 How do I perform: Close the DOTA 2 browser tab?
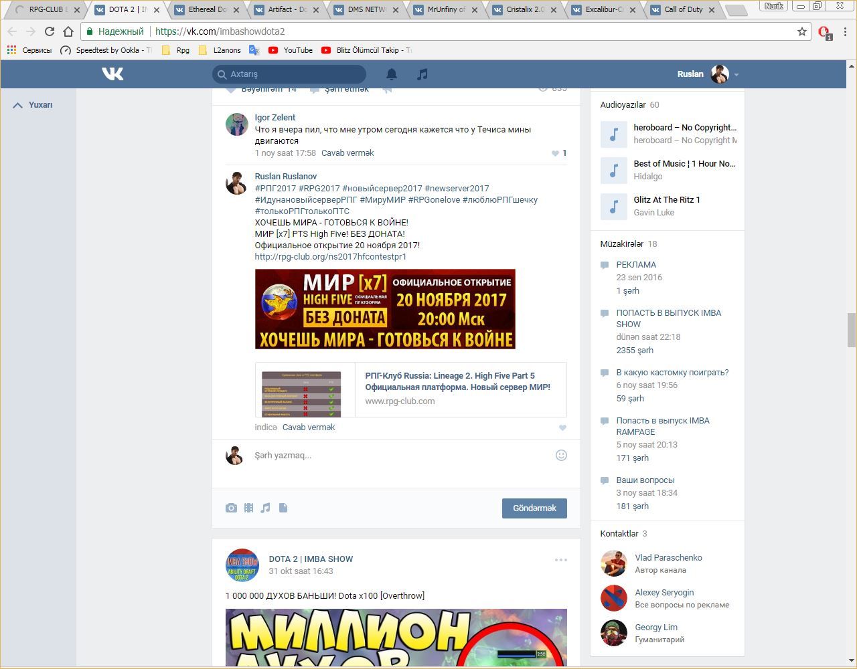(x=156, y=10)
